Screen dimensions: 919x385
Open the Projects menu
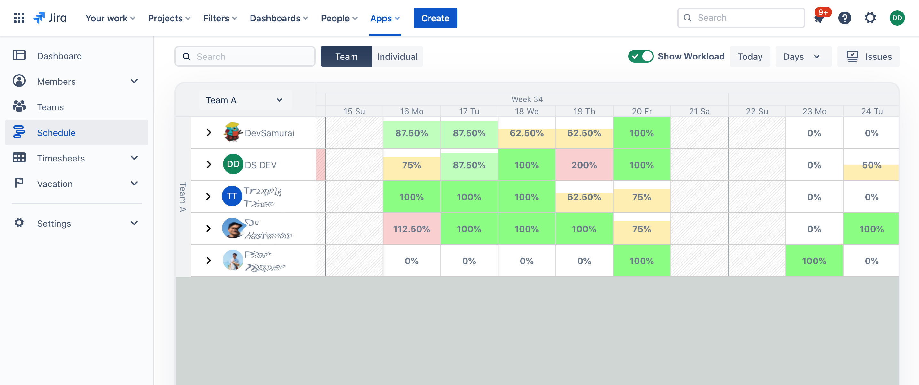(169, 18)
